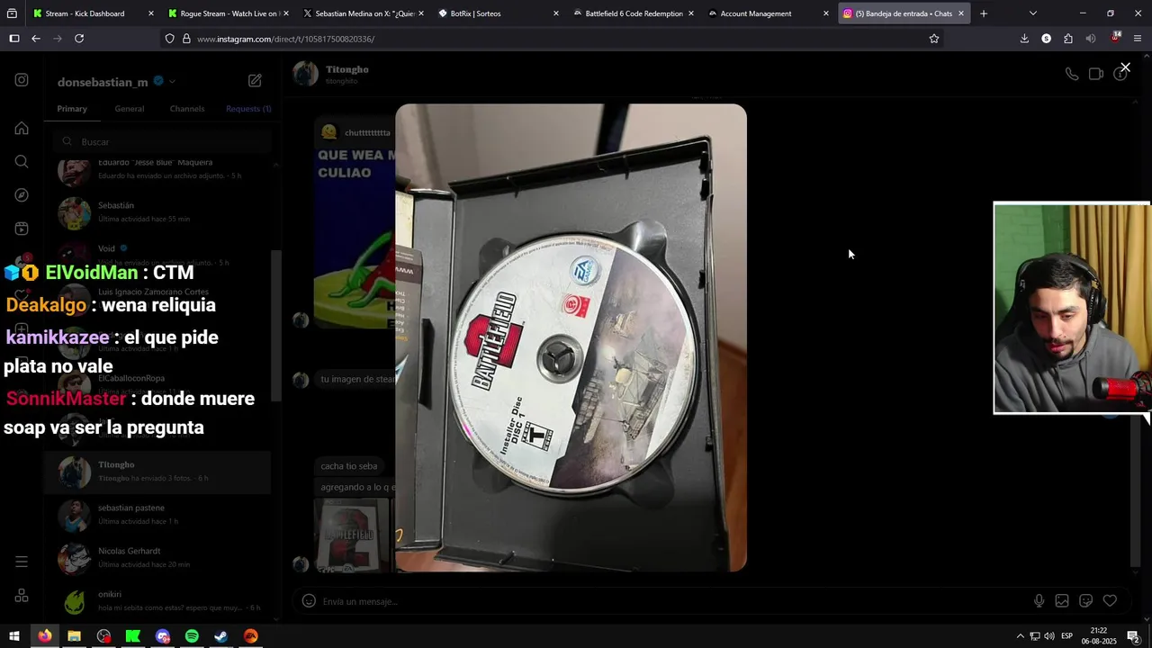Viewport: 1152px width, 648px height.
Task: Open the Kick app from the taskbar
Action: pyautogui.click(x=132, y=636)
